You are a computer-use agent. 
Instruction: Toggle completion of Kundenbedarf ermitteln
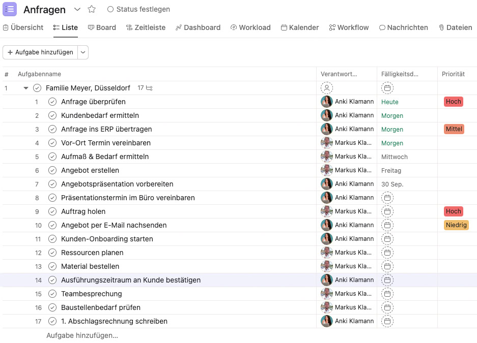tap(52, 115)
